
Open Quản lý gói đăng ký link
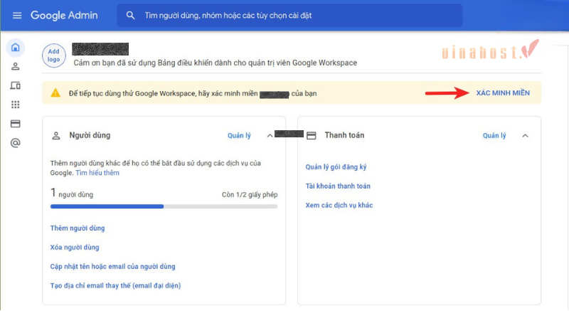tap(336, 167)
